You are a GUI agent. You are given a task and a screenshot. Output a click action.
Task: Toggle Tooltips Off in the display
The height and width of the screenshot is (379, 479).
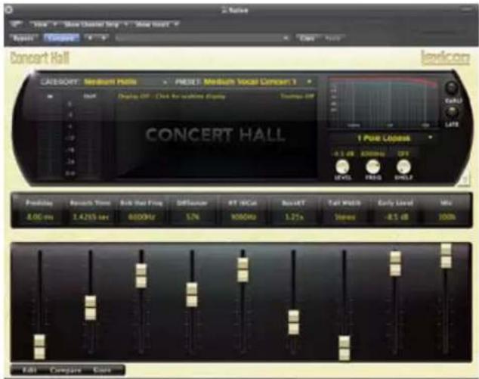(297, 96)
